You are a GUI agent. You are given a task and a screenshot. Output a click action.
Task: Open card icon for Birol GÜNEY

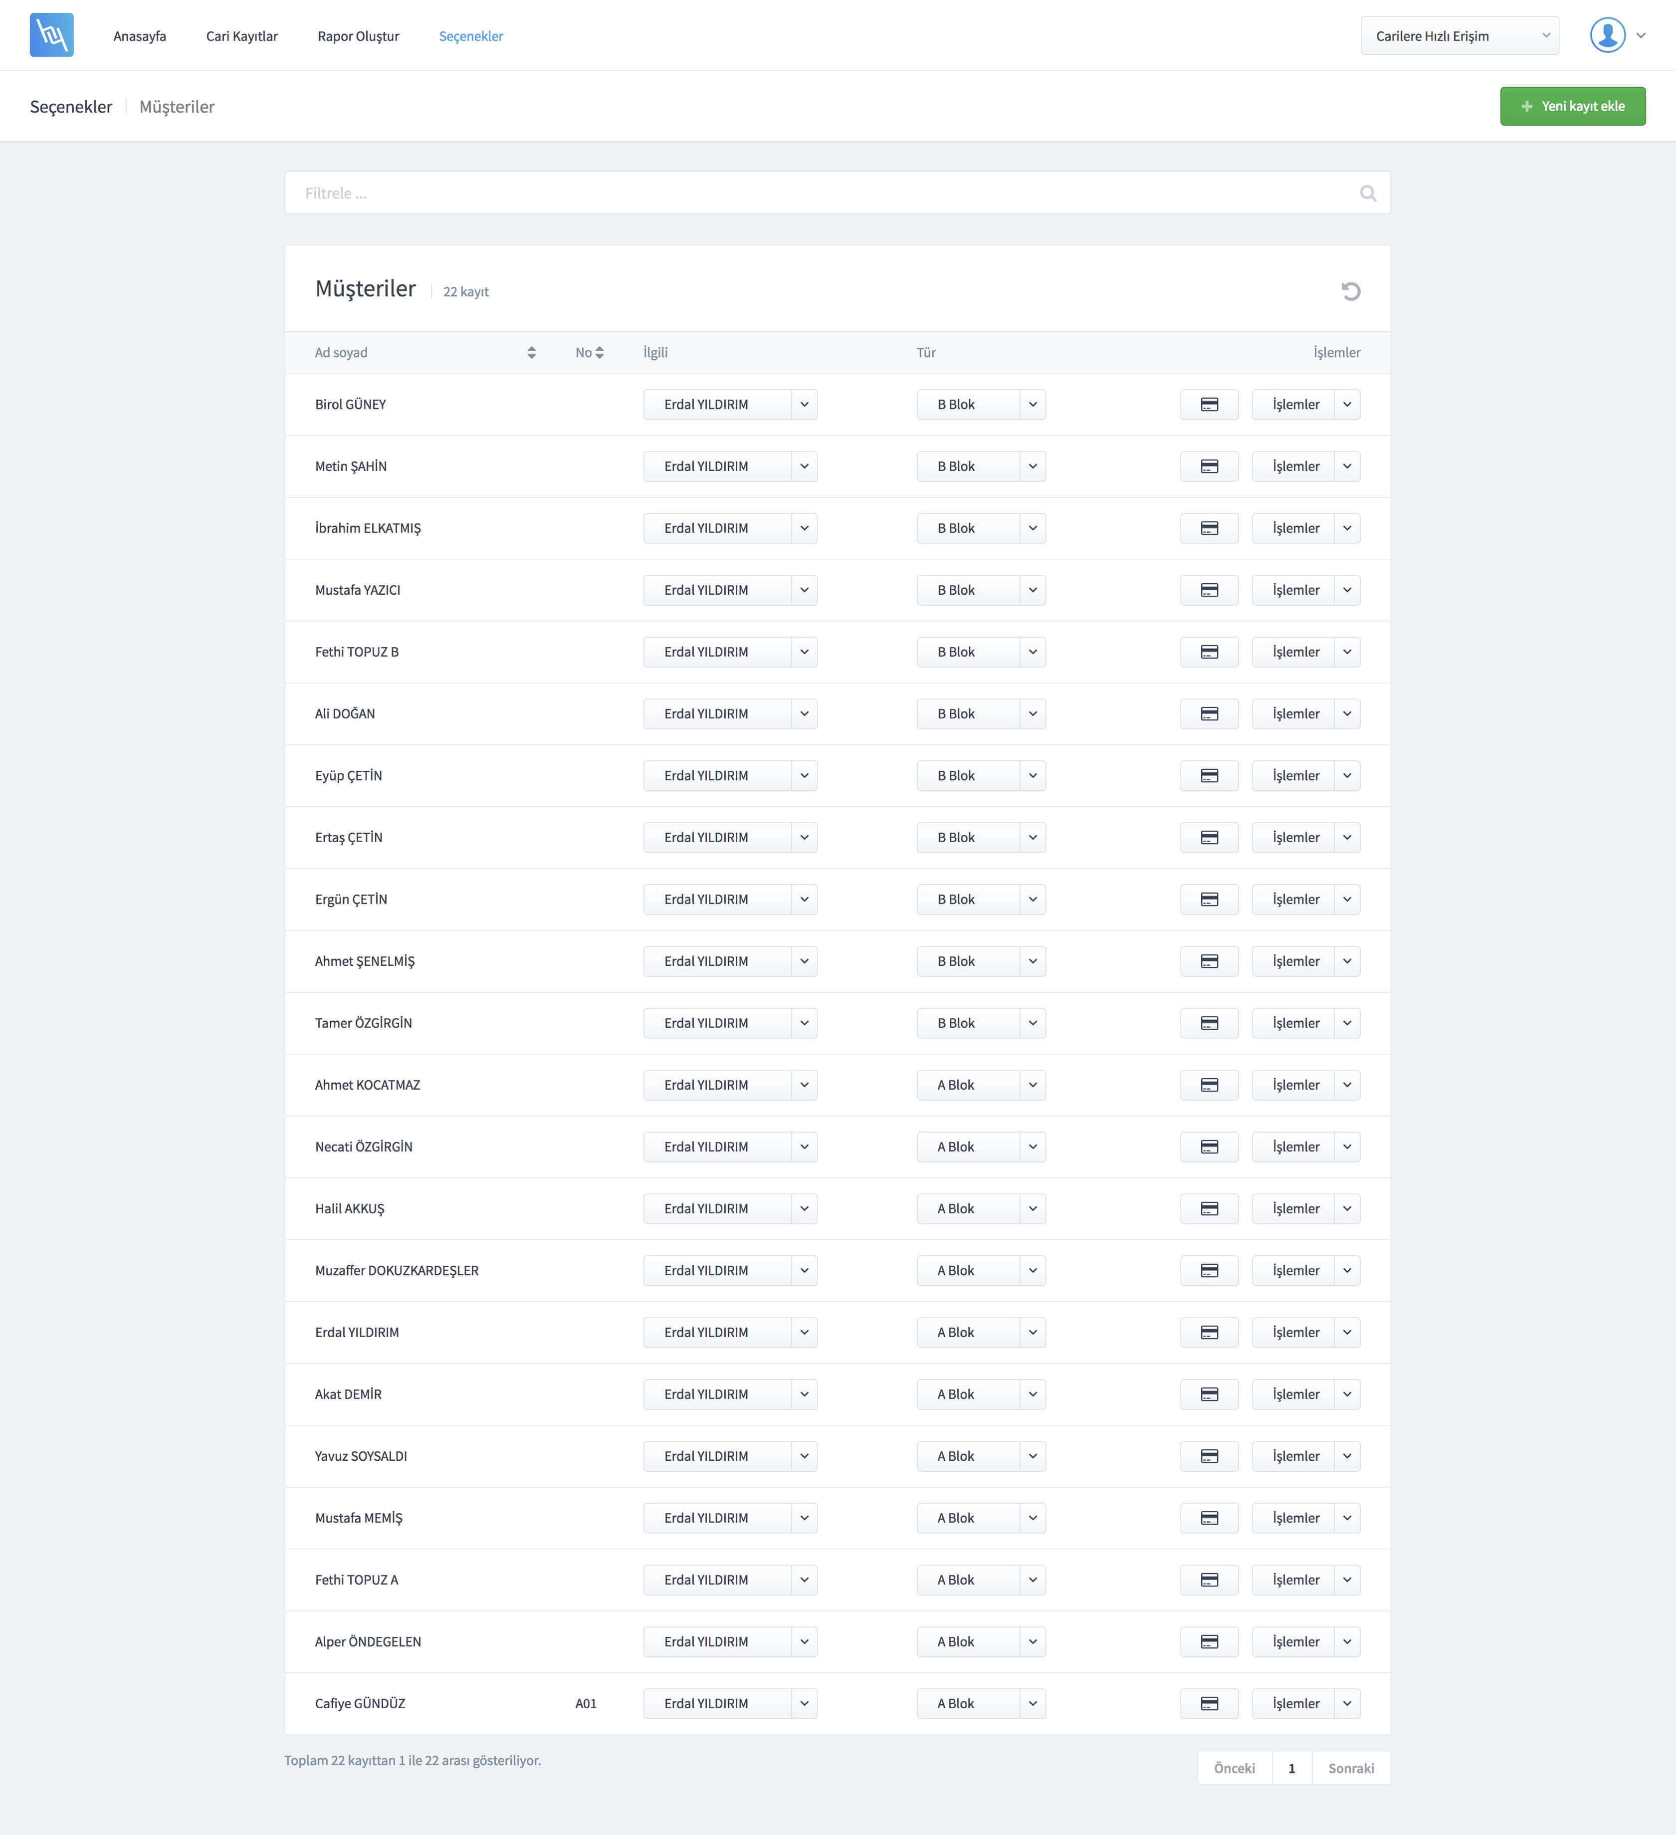point(1208,405)
